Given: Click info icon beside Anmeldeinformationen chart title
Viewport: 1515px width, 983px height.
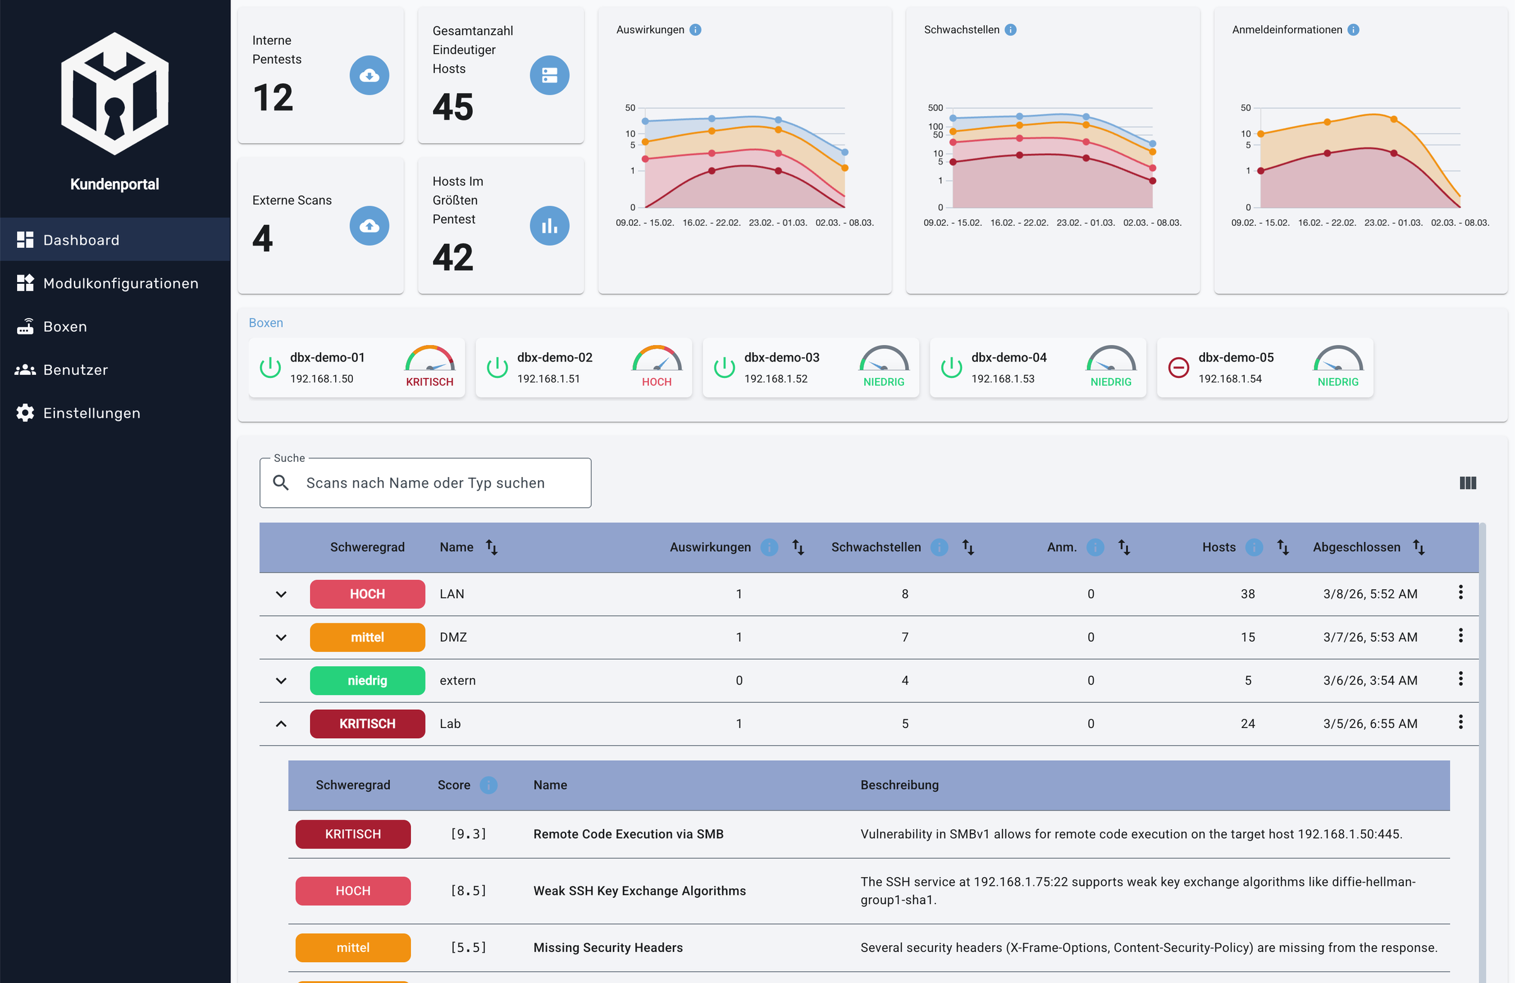Looking at the screenshot, I should pyautogui.click(x=1353, y=30).
